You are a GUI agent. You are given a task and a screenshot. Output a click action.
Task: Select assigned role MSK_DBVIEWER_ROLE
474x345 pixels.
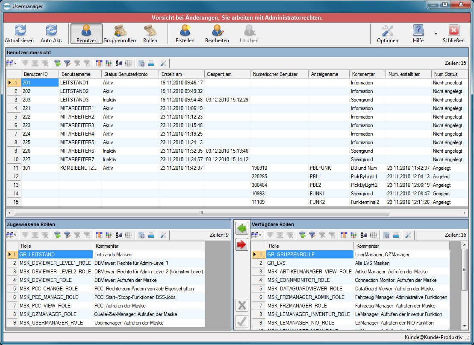pos(56,280)
